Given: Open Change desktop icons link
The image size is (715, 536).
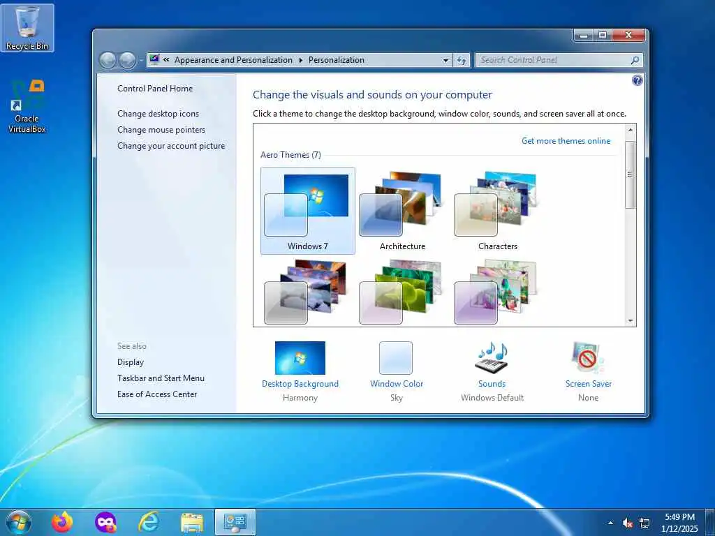Looking at the screenshot, I should tap(159, 114).
